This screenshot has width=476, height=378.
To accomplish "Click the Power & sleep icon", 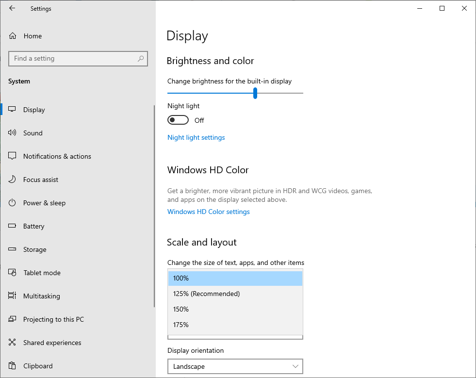I will 12,202.
